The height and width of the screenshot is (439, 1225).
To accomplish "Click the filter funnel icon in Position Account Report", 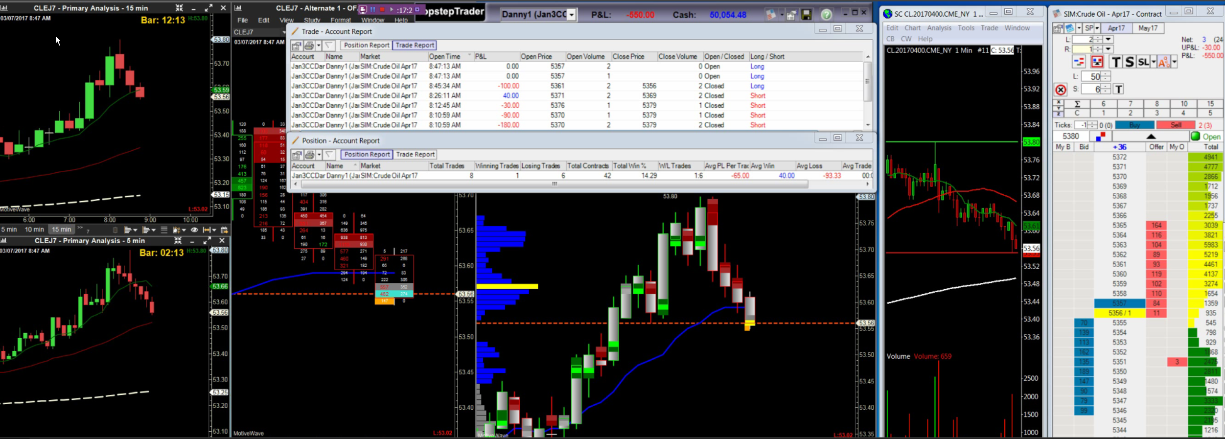I will [329, 155].
